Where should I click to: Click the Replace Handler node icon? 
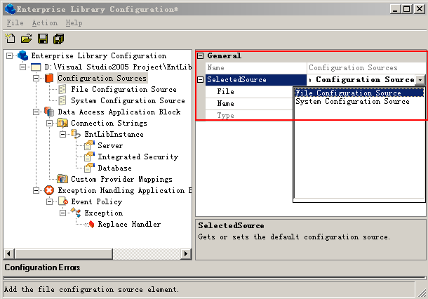[90, 225]
